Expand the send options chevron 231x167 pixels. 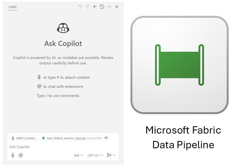click(x=114, y=155)
